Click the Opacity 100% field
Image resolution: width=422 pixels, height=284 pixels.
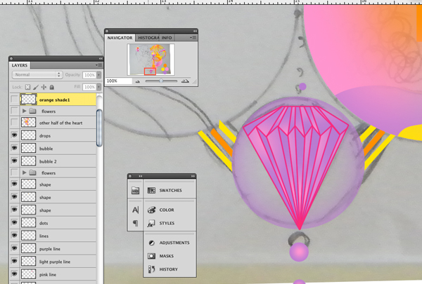pos(89,75)
